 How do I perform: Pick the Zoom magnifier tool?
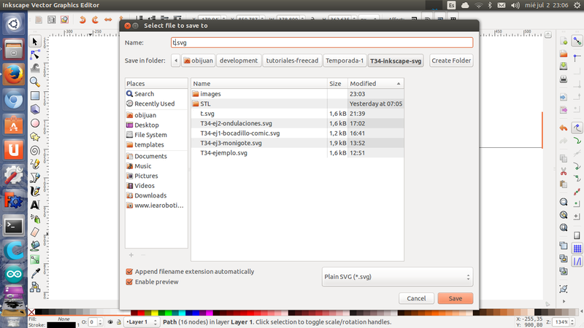(35, 82)
